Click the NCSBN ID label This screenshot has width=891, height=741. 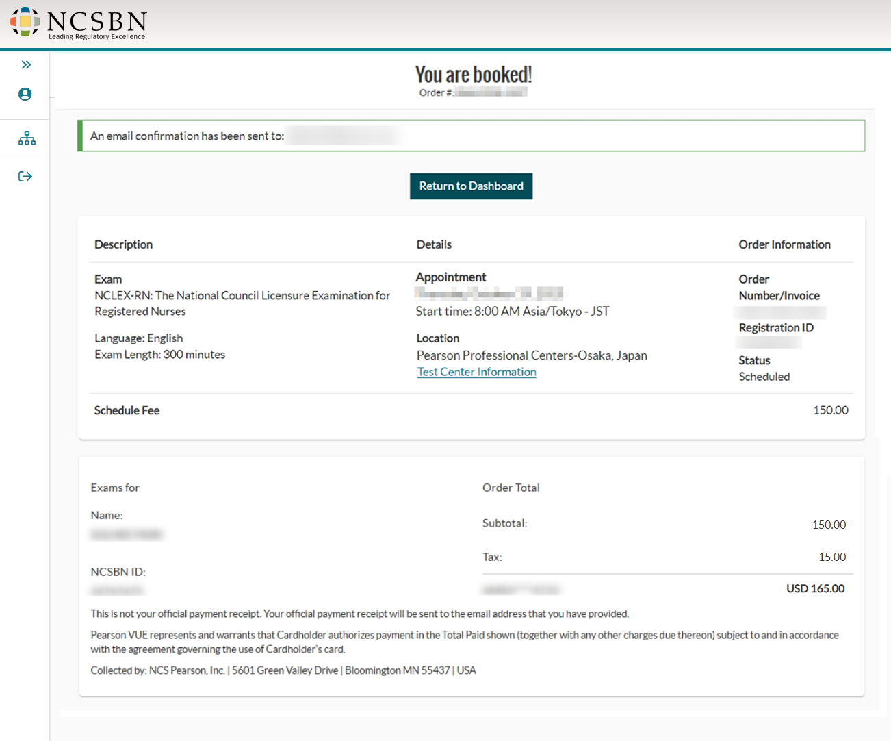[x=118, y=572]
